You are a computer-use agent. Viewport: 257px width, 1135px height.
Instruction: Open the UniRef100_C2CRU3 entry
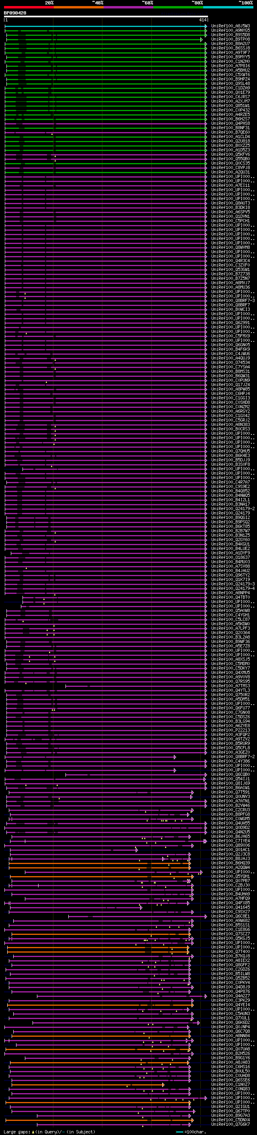tap(230, 809)
